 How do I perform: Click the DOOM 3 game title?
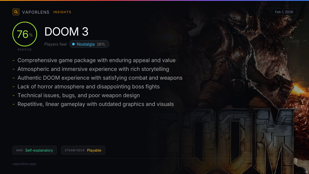tap(66, 32)
